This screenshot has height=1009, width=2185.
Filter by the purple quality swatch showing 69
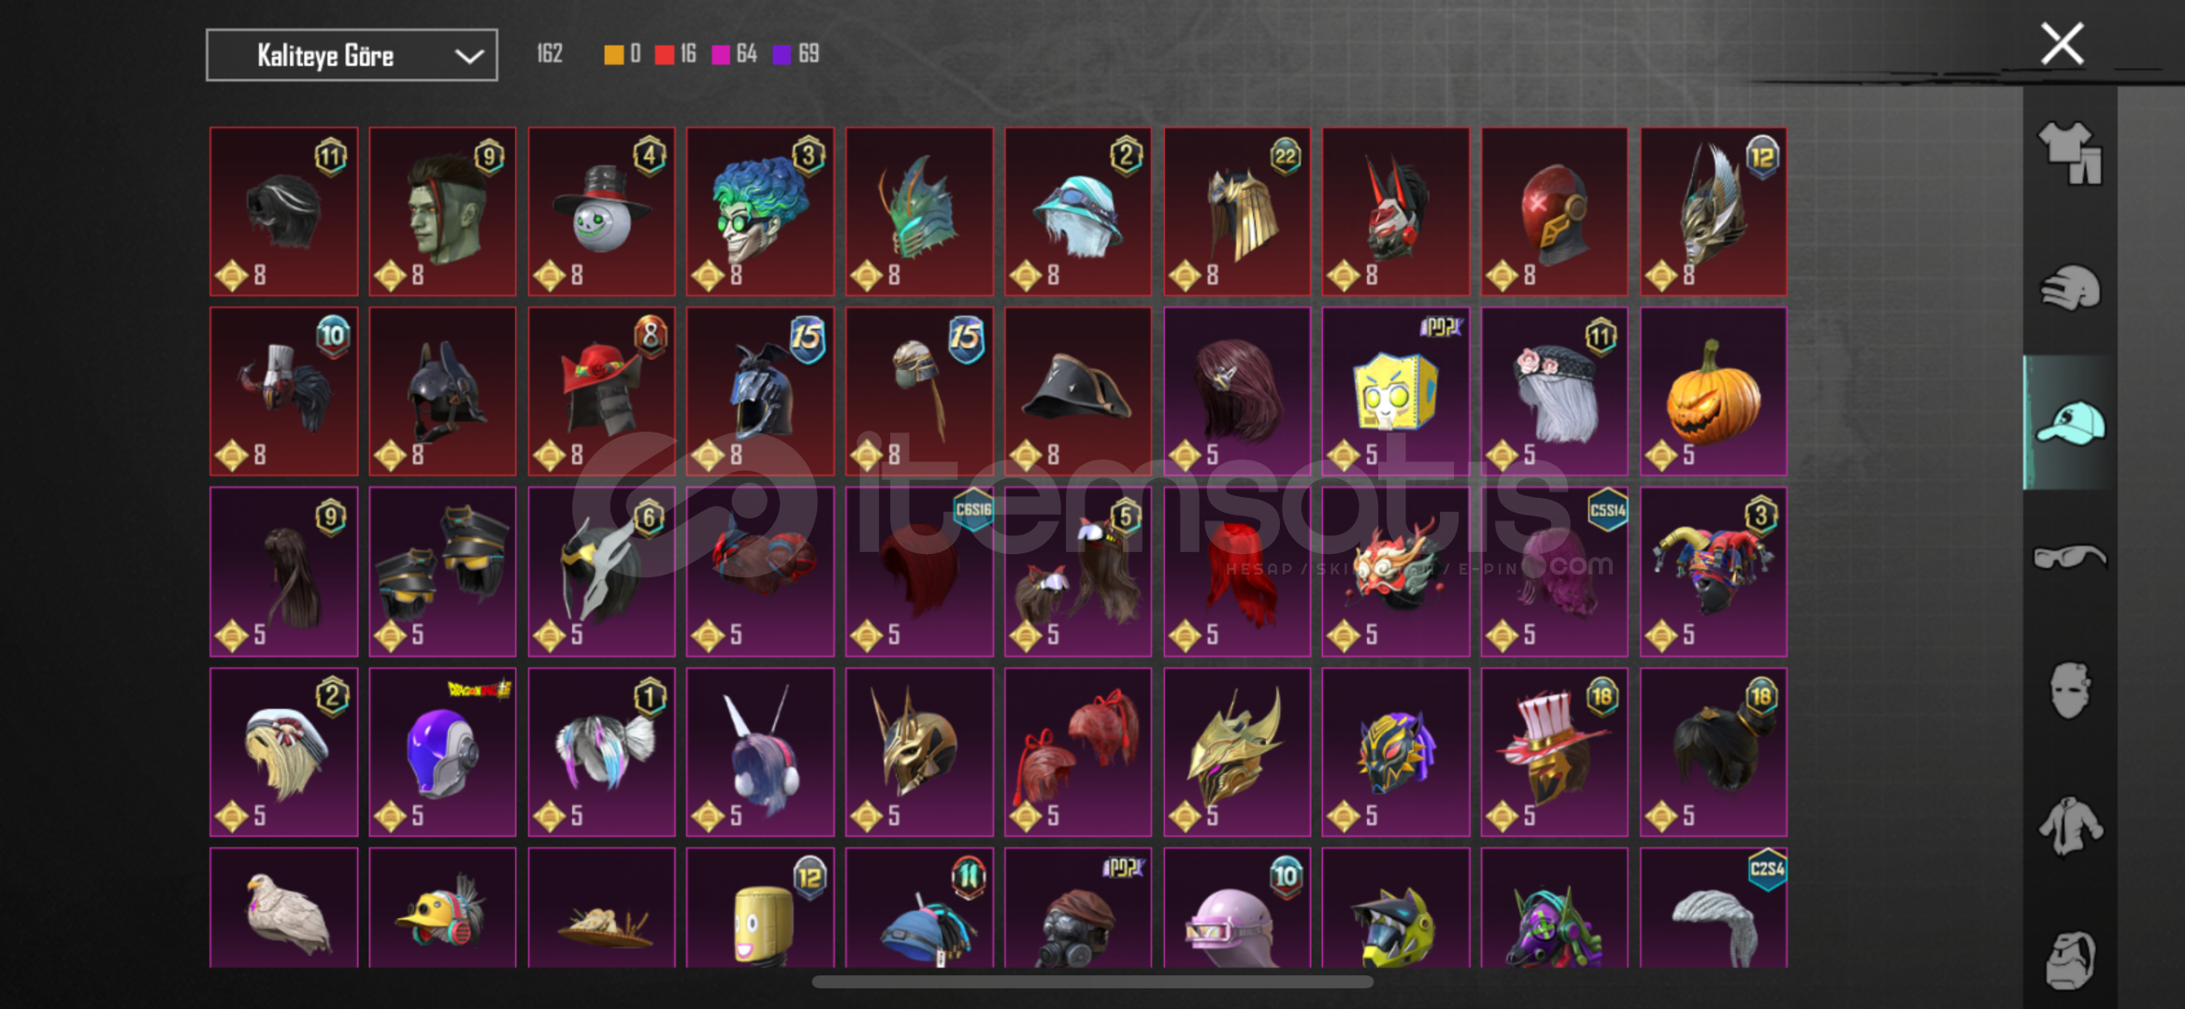(x=782, y=55)
